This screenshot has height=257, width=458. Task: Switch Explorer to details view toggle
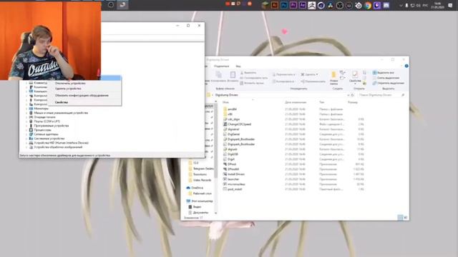(400, 217)
